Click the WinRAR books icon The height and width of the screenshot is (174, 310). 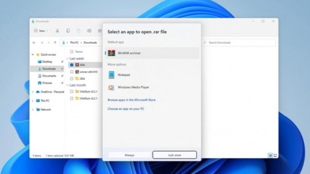pos(111,53)
